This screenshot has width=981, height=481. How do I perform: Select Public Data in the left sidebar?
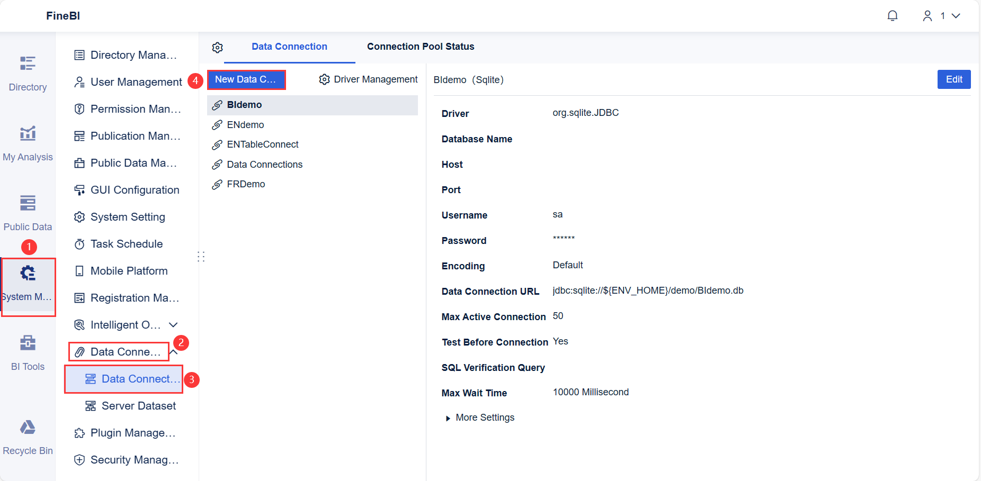coord(28,212)
